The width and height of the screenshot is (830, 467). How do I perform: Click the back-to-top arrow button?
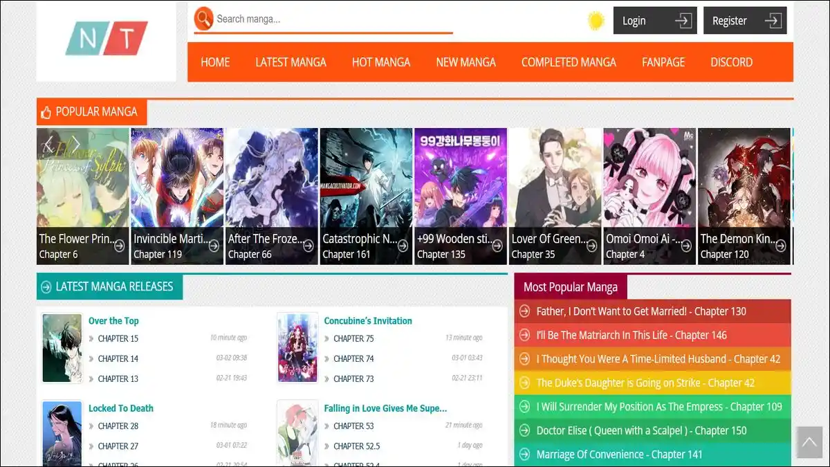pyautogui.click(x=809, y=442)
